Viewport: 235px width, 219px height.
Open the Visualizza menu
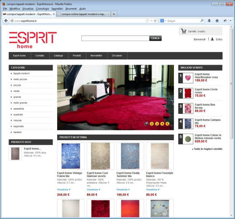click(x=28, y=8)
